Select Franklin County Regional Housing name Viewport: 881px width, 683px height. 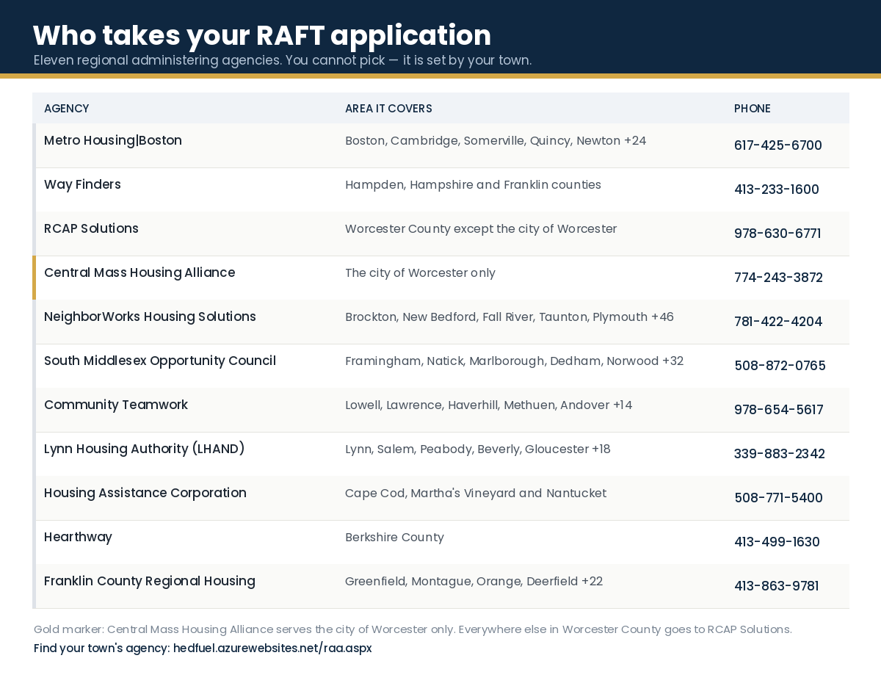(x=150, y=581)
